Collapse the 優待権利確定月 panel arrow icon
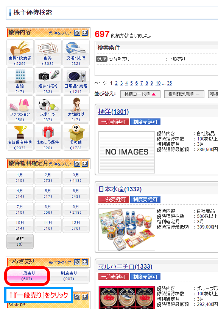Image resolution: width=218 pixels, height=309 pixels. tap(85, 164)
